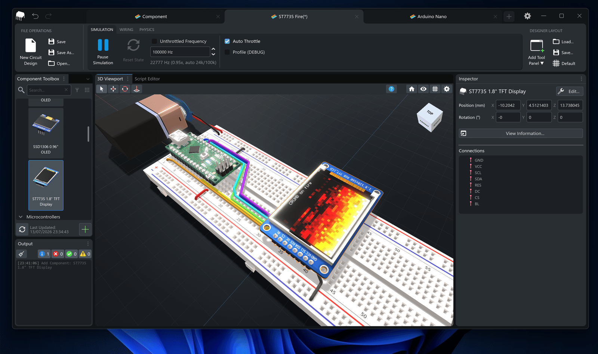This screenshot has width=598, height=354.
Task: Toggle the viewport grid icon
Action: click(435, 89)
